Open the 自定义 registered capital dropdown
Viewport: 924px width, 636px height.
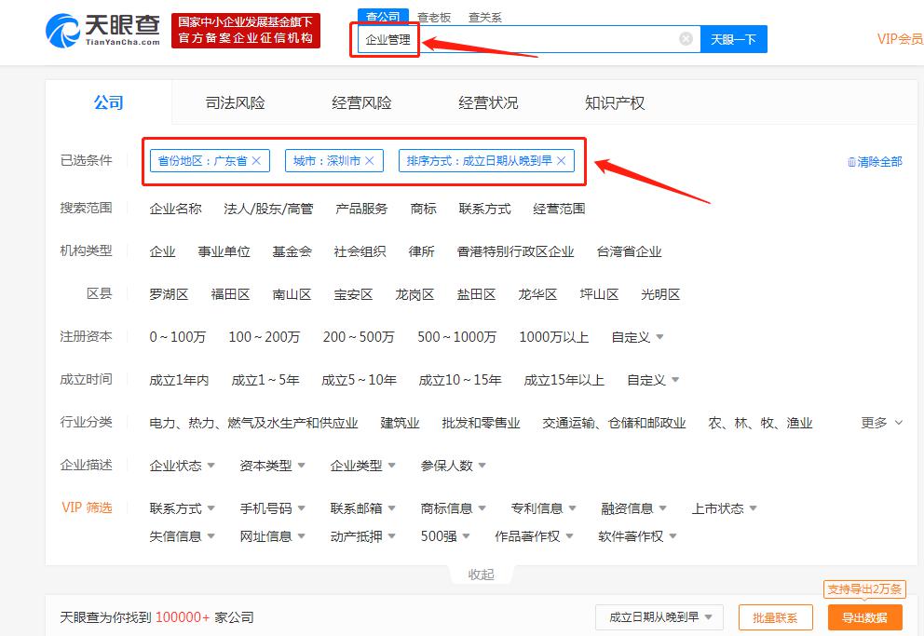coord(638,337)
